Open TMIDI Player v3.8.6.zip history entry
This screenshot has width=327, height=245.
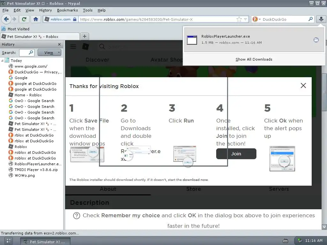pos(33,170)
